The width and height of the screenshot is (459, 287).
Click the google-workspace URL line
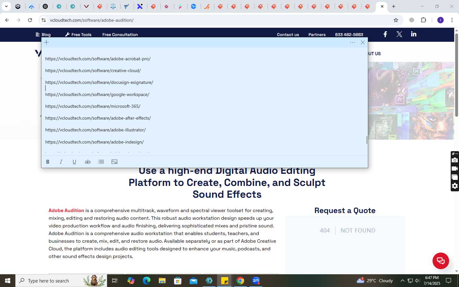tap(97, 94)
